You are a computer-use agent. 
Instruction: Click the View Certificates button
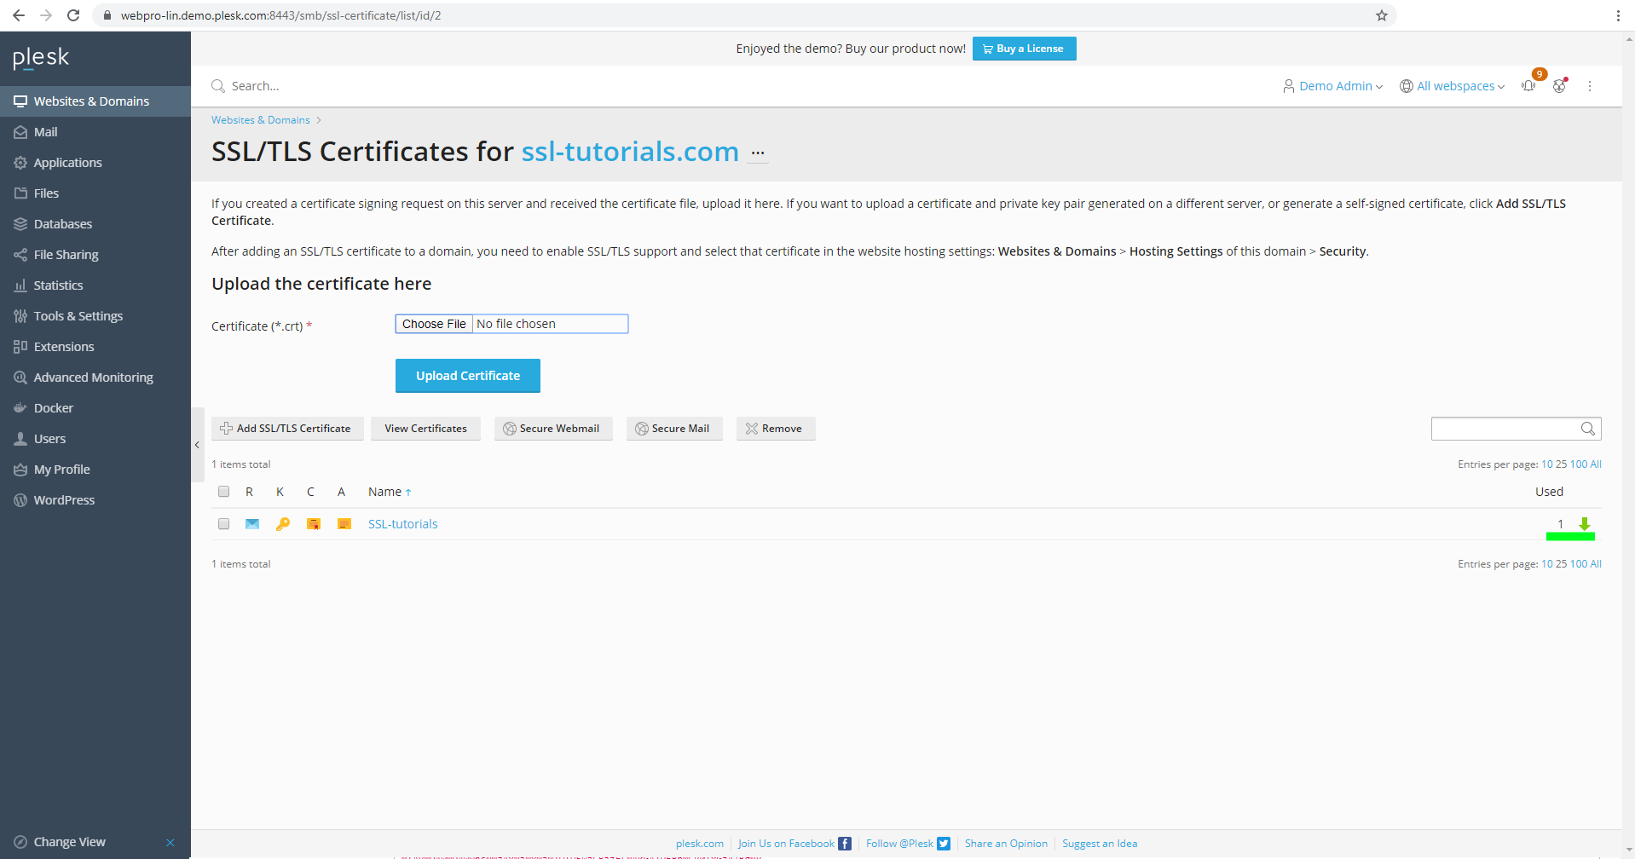coord(425,429)
